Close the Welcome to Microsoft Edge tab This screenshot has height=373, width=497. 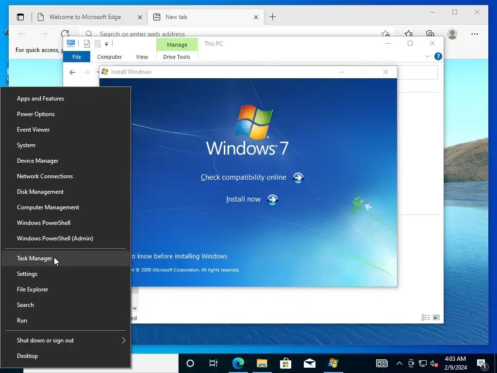[x=140, y=17]
